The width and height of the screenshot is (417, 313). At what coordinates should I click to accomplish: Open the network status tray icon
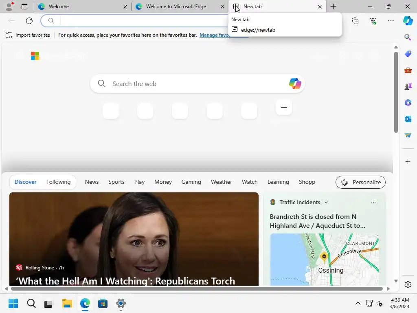369,303
